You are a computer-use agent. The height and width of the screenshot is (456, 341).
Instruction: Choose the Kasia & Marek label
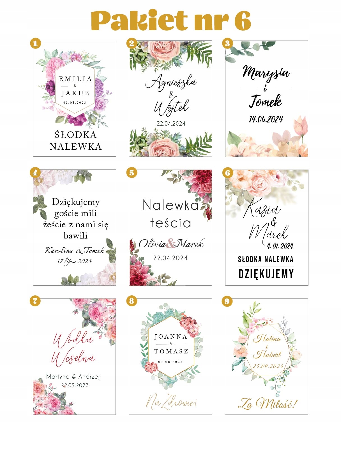(267, 228)
